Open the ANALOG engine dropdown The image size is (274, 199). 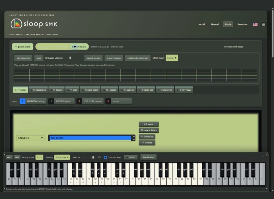tap(30, 138)
